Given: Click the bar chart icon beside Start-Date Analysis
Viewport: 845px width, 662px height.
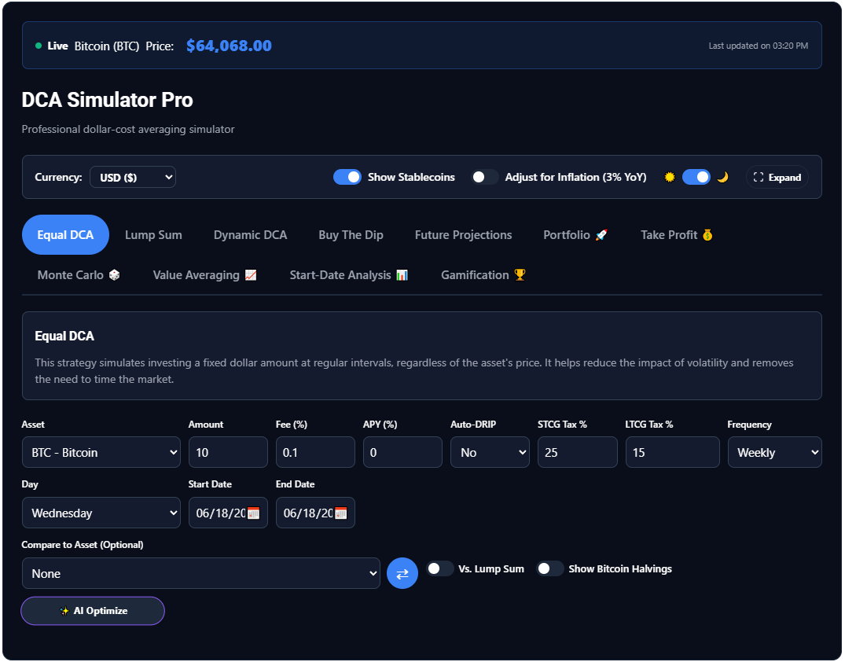Looking at the screenshot, I should (402, 275).
